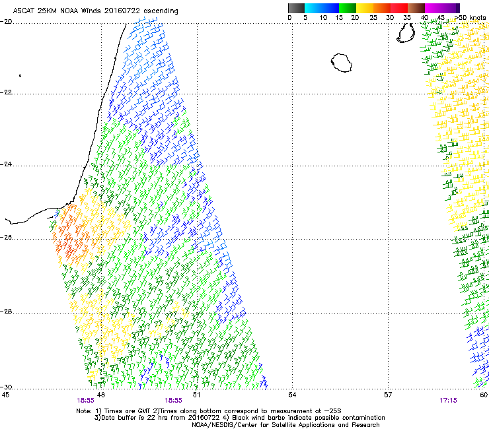The image size is (489, 429).
Task: Click the purple '17:15' swath time label
Action: (x=448, y=401)
